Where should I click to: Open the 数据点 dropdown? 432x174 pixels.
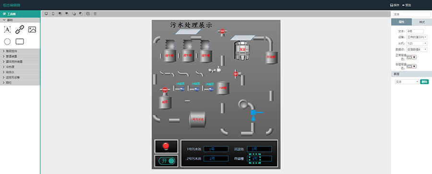pyautogui.click(x=417, y=49)
